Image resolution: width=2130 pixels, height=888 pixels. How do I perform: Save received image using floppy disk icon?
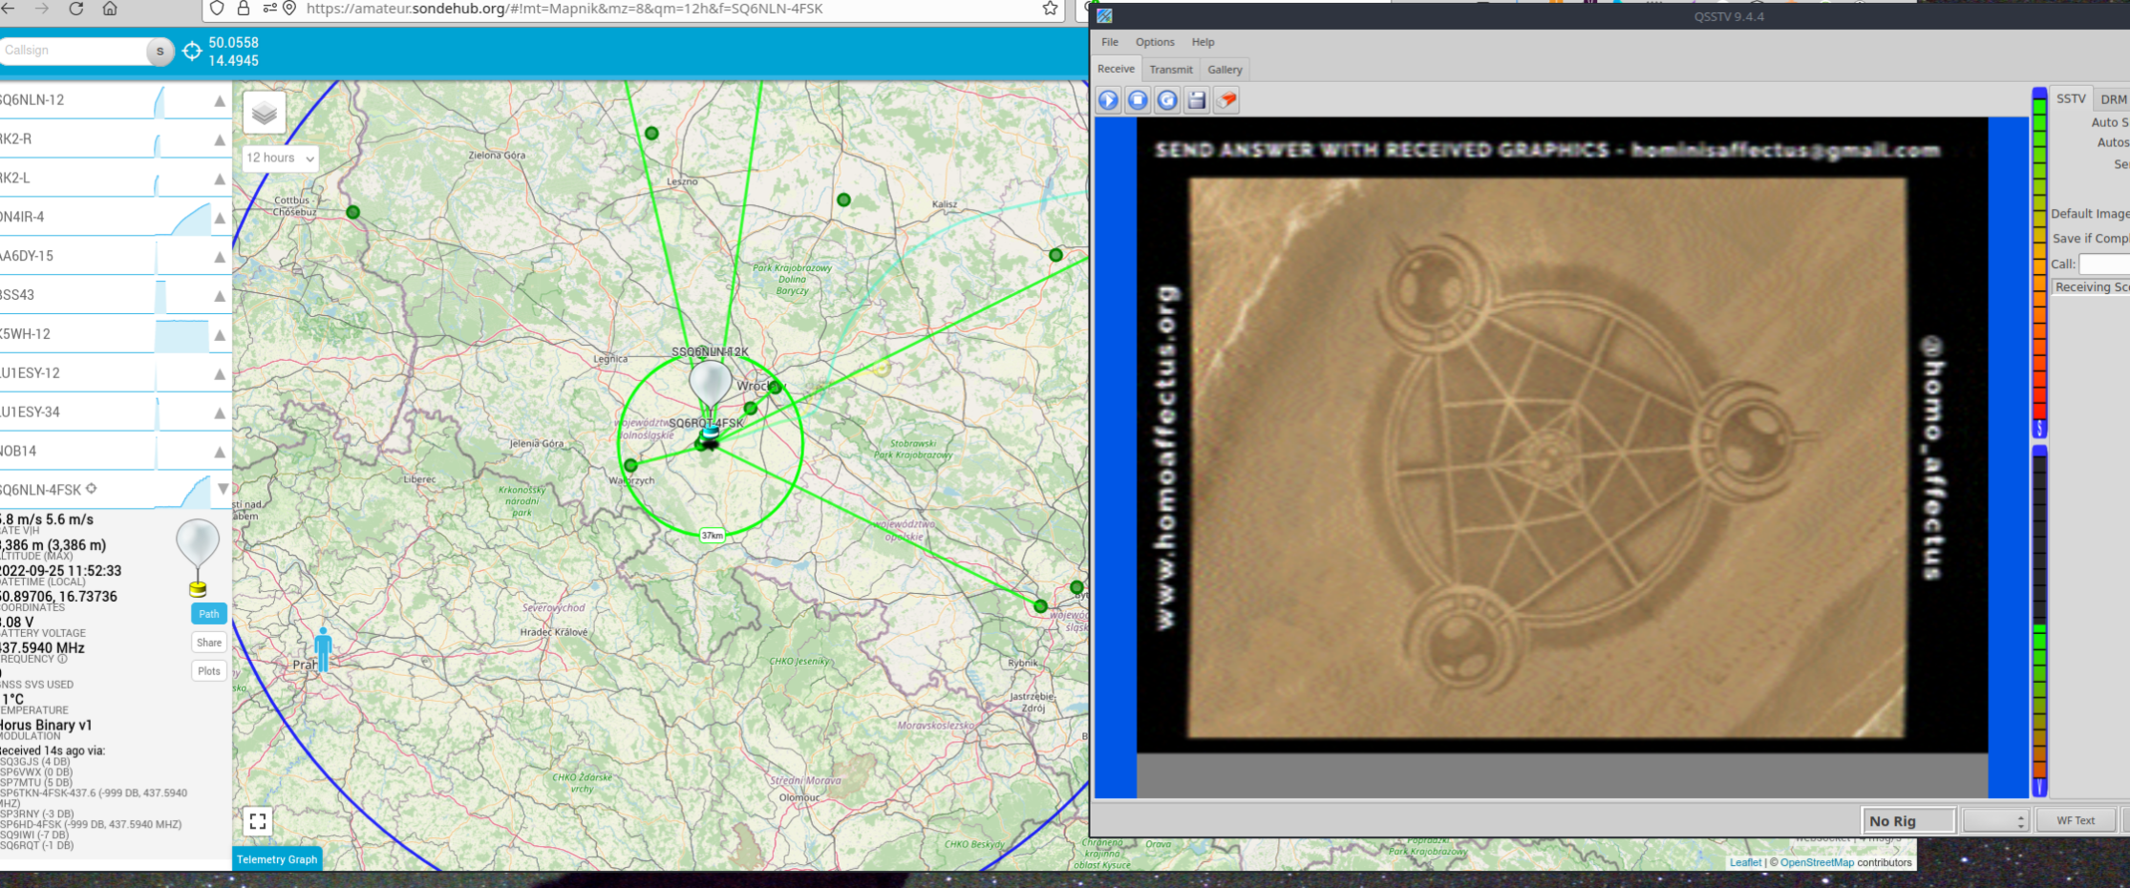(1197, 100)
